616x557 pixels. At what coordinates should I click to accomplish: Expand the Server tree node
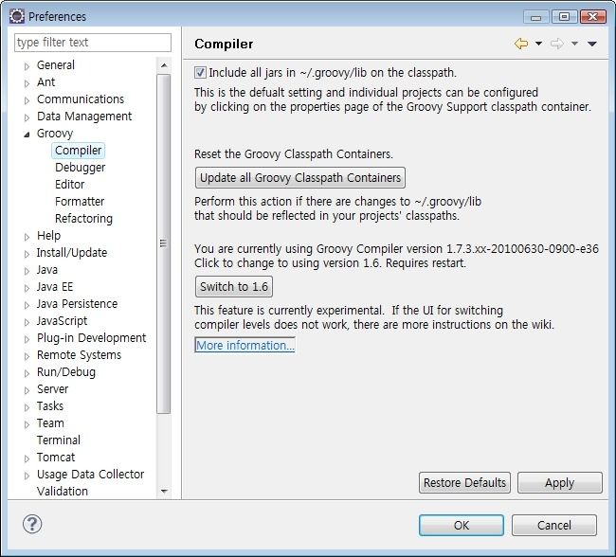[27, 390]
